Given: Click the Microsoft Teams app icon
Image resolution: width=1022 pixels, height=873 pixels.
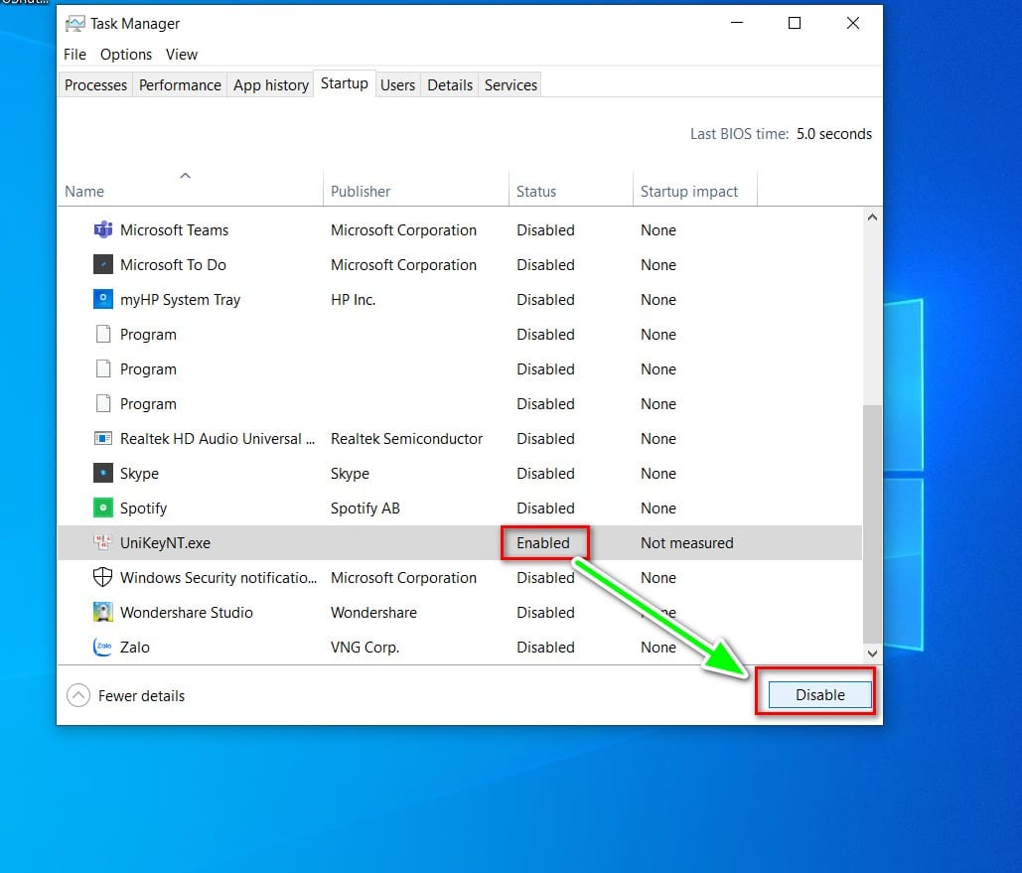Looking at the screenshot, I should click(x=103, y=230).
